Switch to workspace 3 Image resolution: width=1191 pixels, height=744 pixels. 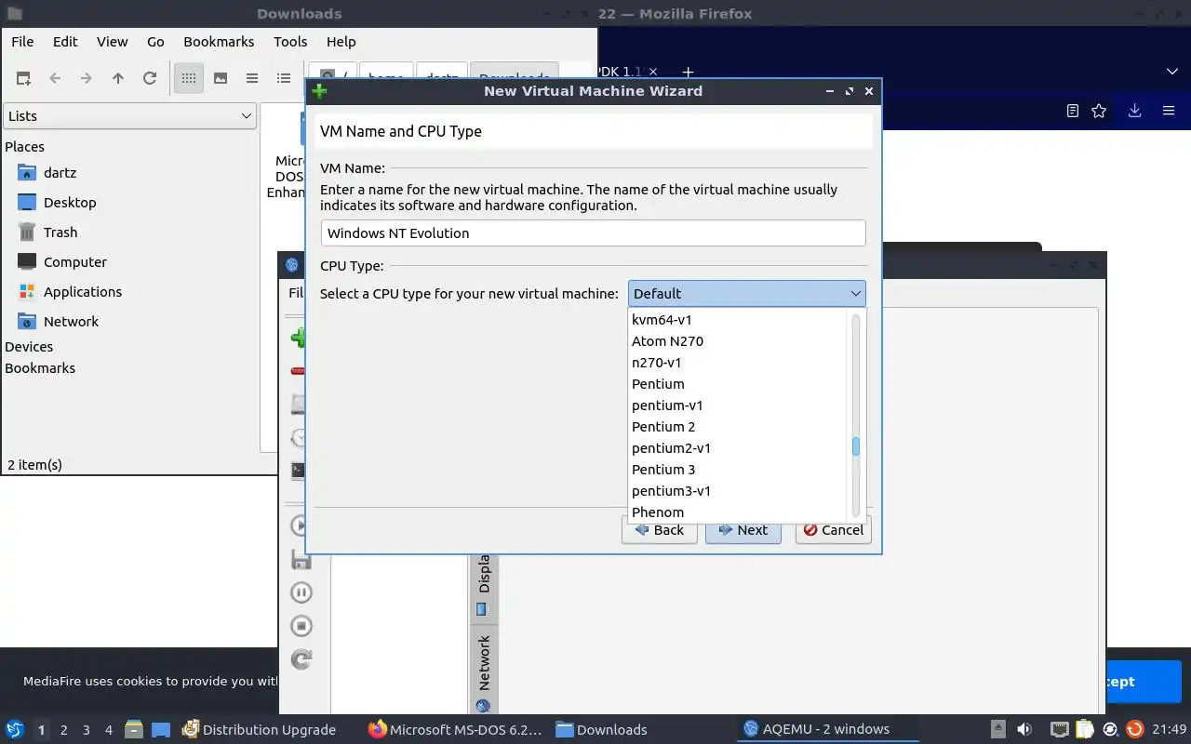tap(86, 730)
